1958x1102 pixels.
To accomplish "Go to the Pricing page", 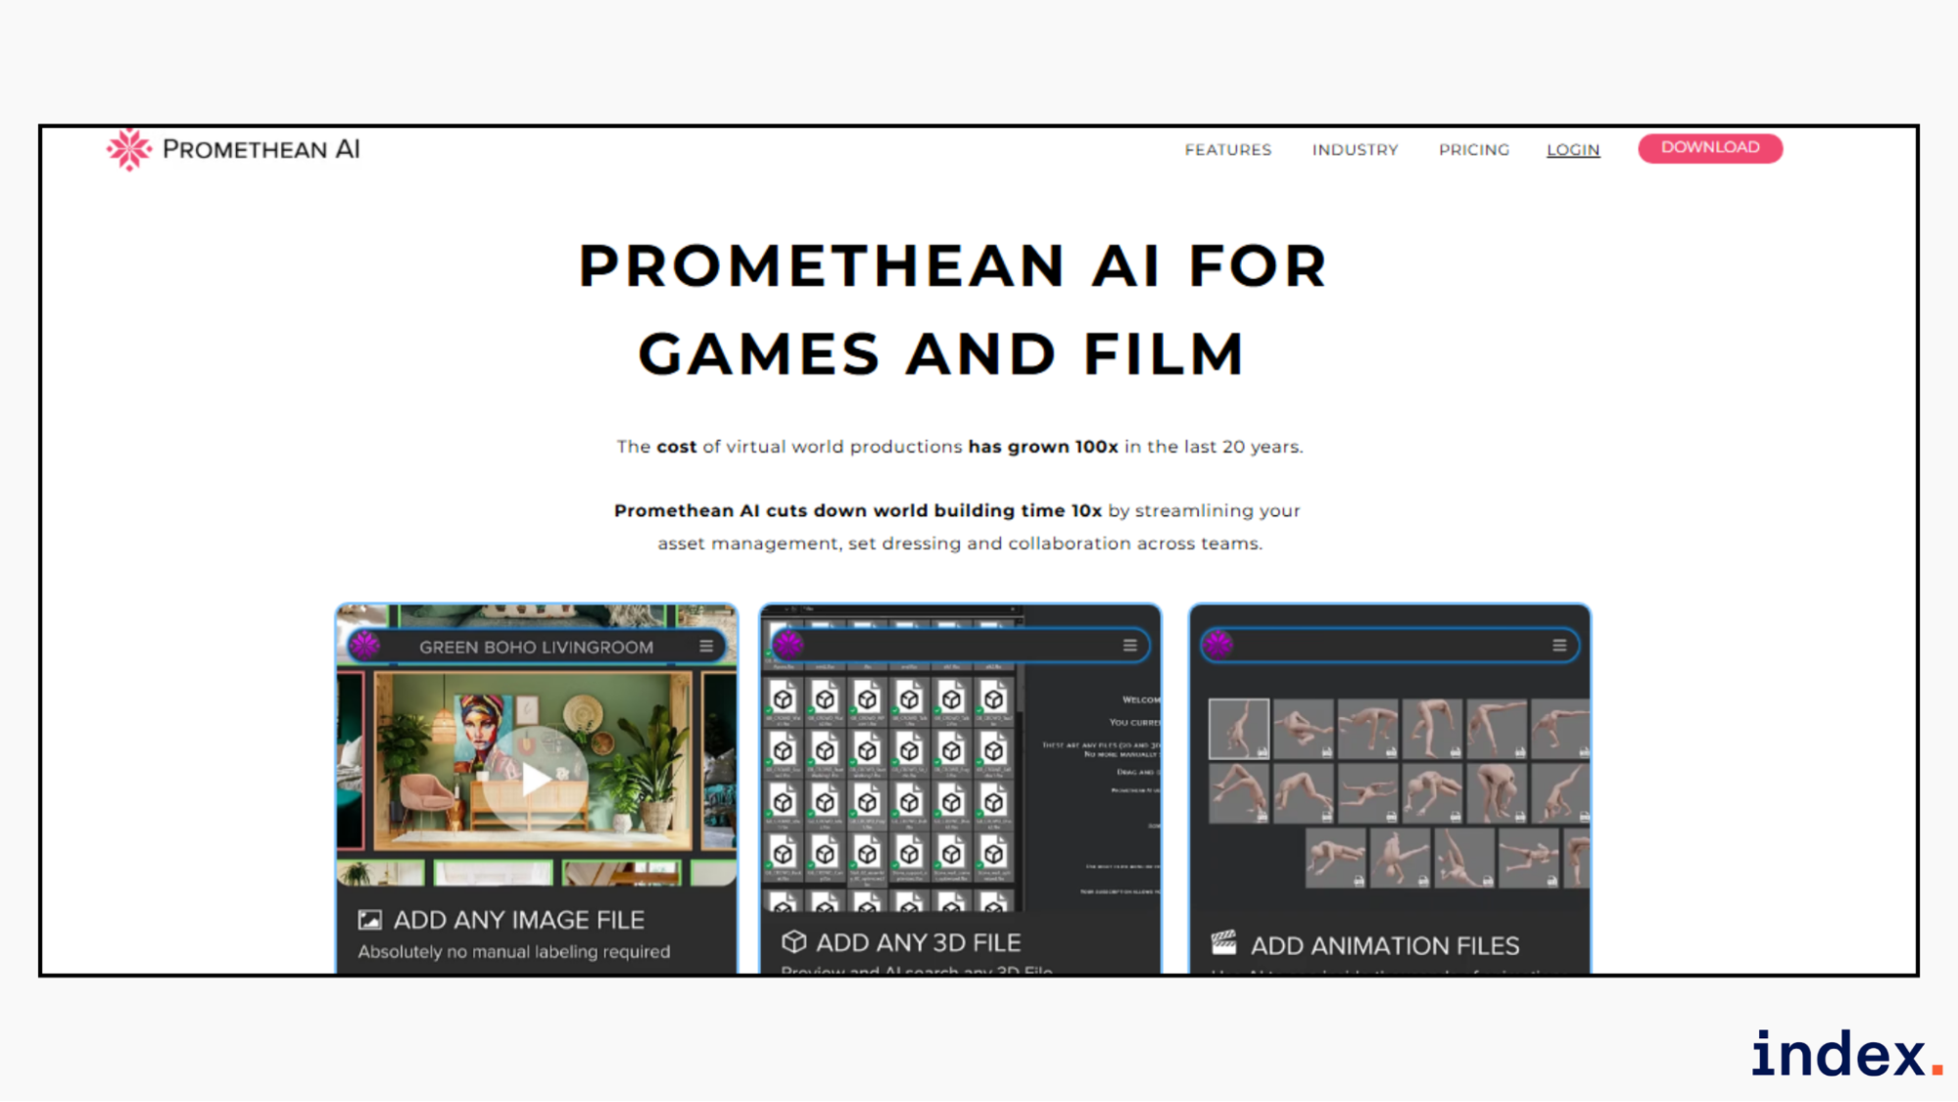I will click(1473, 150).
